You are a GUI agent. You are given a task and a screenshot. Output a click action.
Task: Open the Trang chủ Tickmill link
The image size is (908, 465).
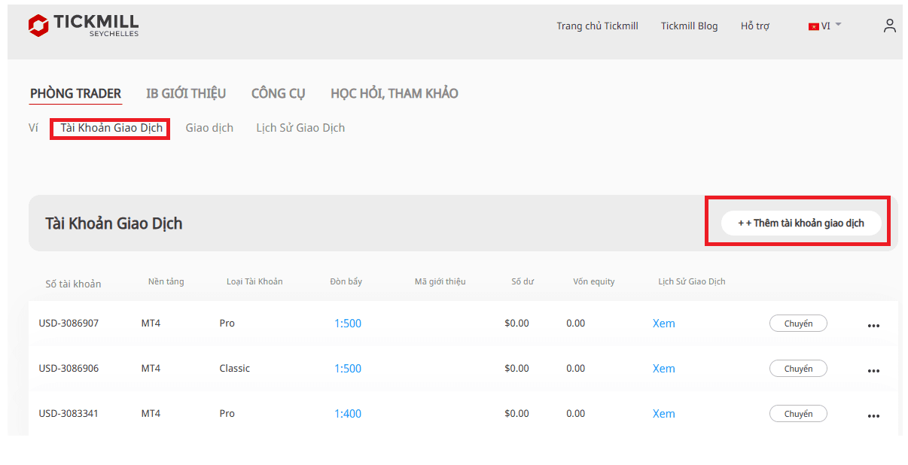597,26
